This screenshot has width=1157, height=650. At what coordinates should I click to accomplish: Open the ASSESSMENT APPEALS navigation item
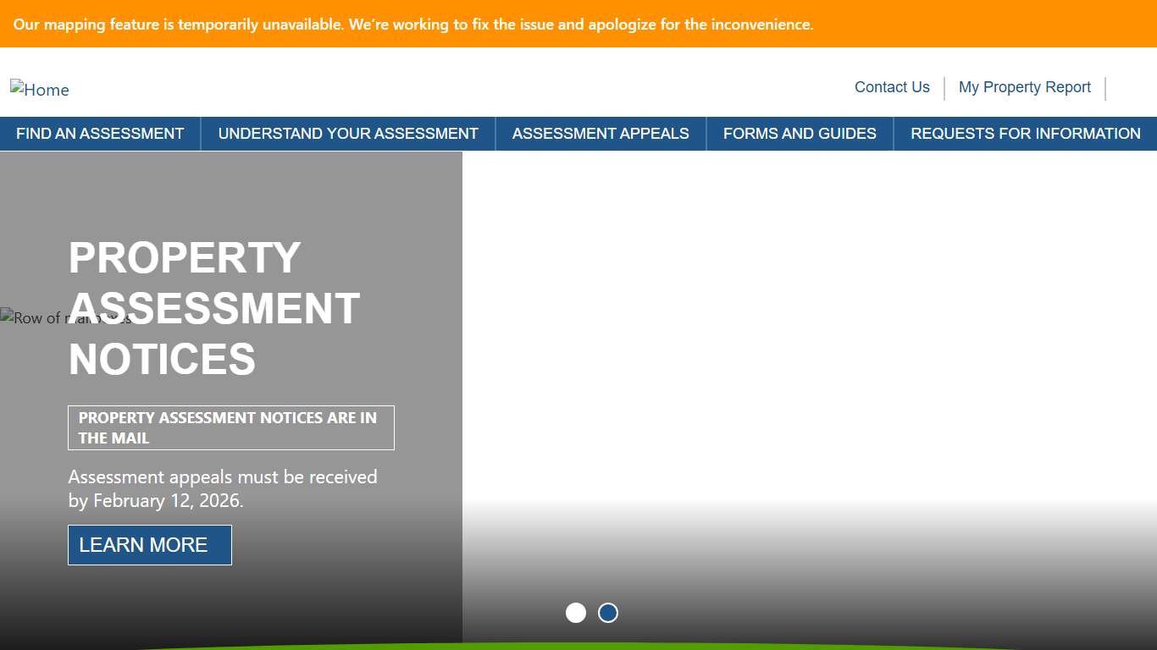(601, 133)
